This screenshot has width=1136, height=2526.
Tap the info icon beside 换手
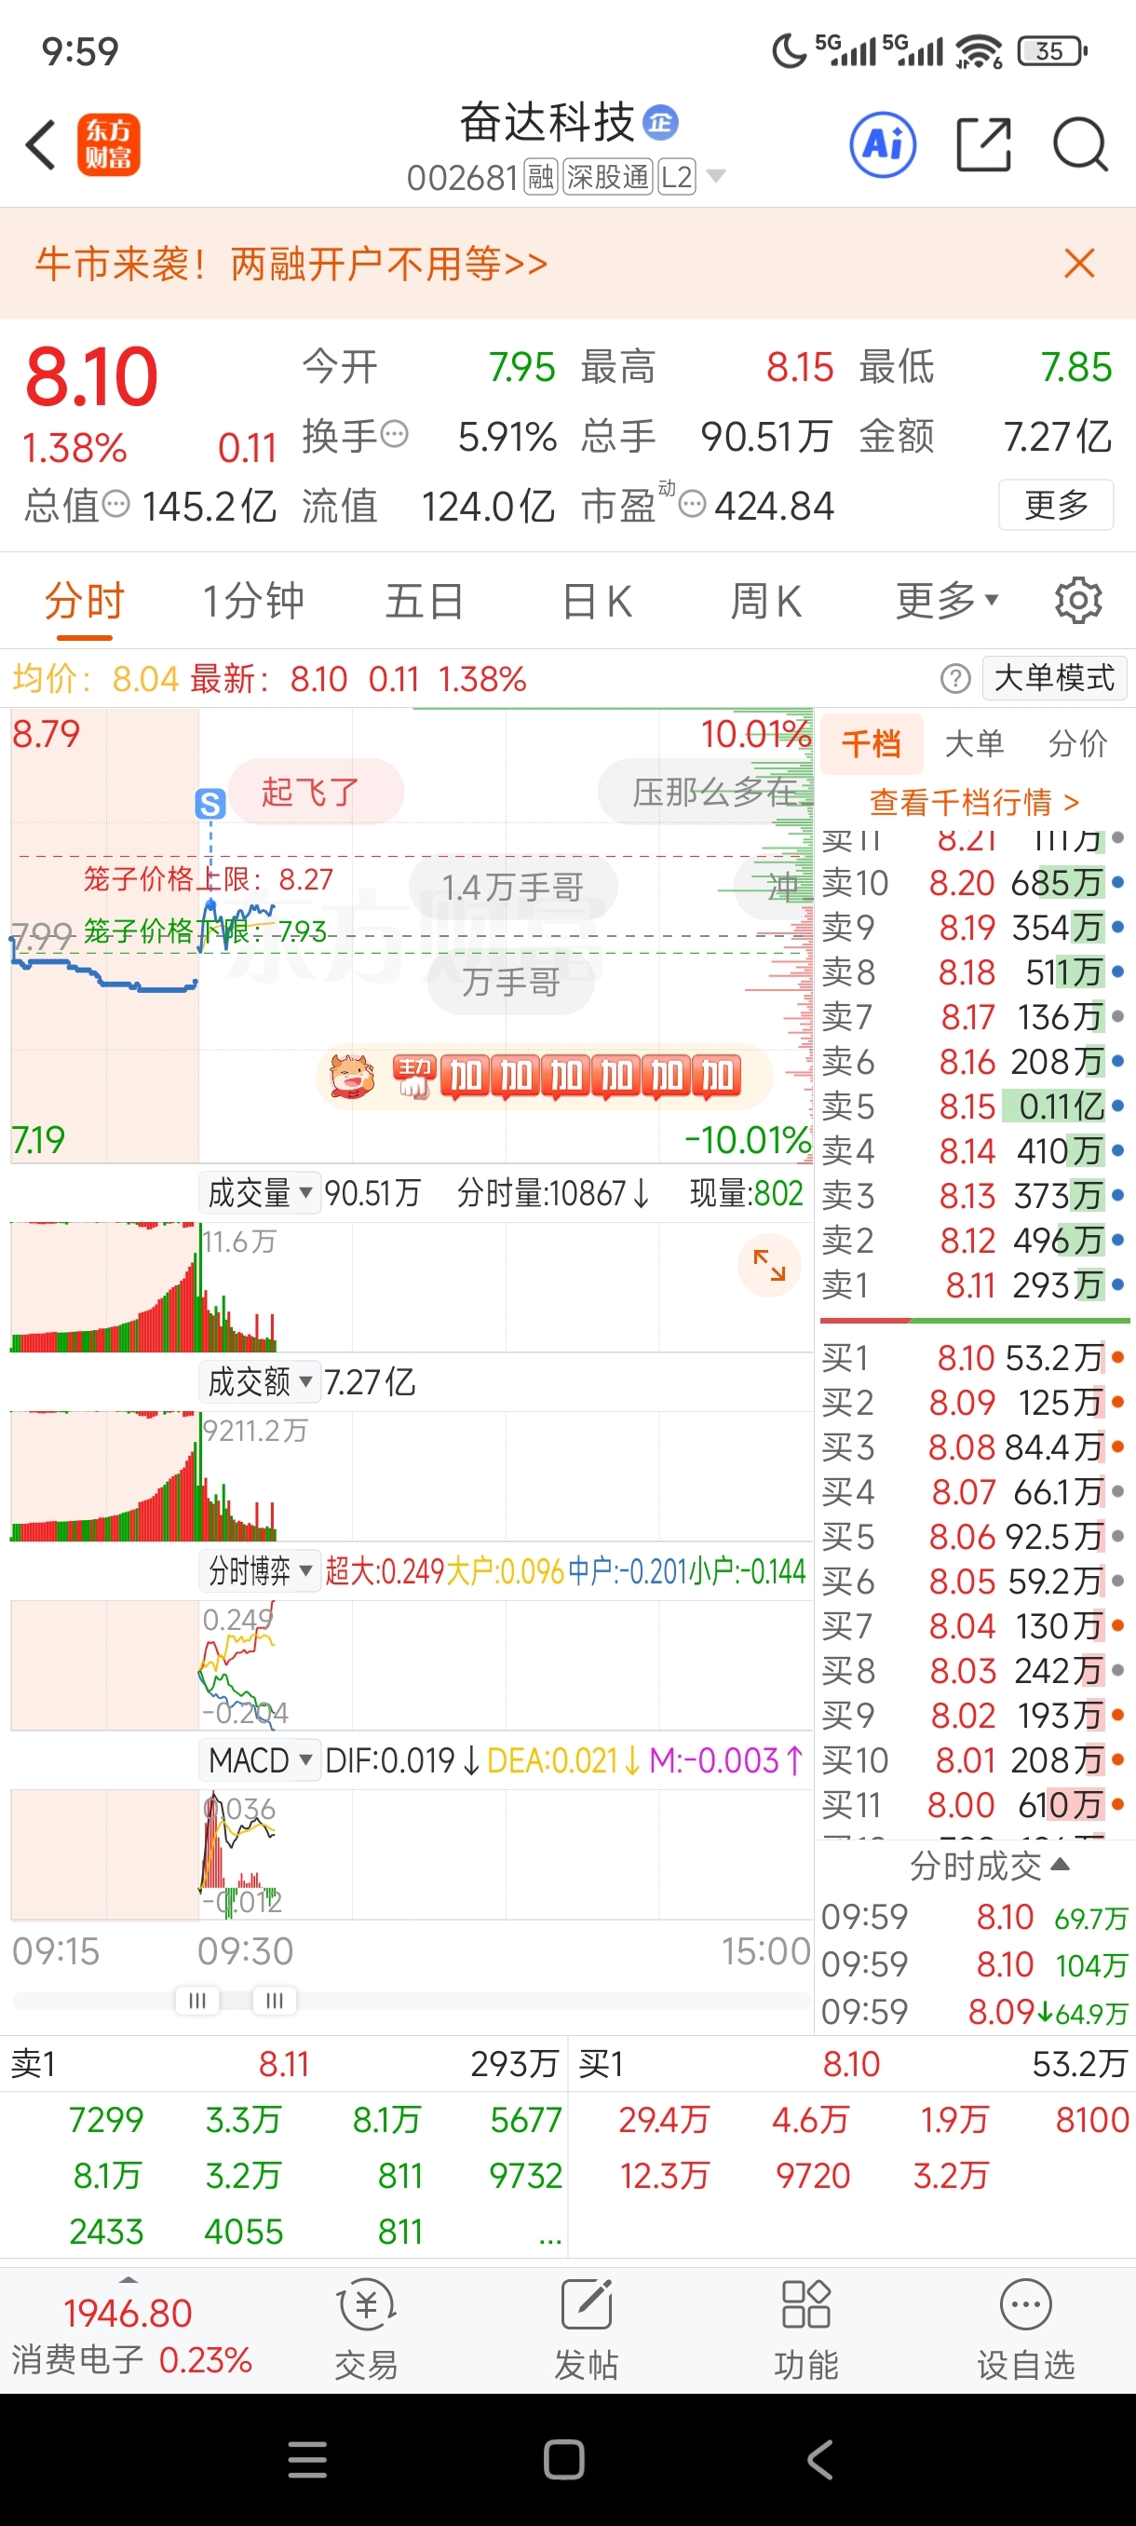(x=394, y=433)
